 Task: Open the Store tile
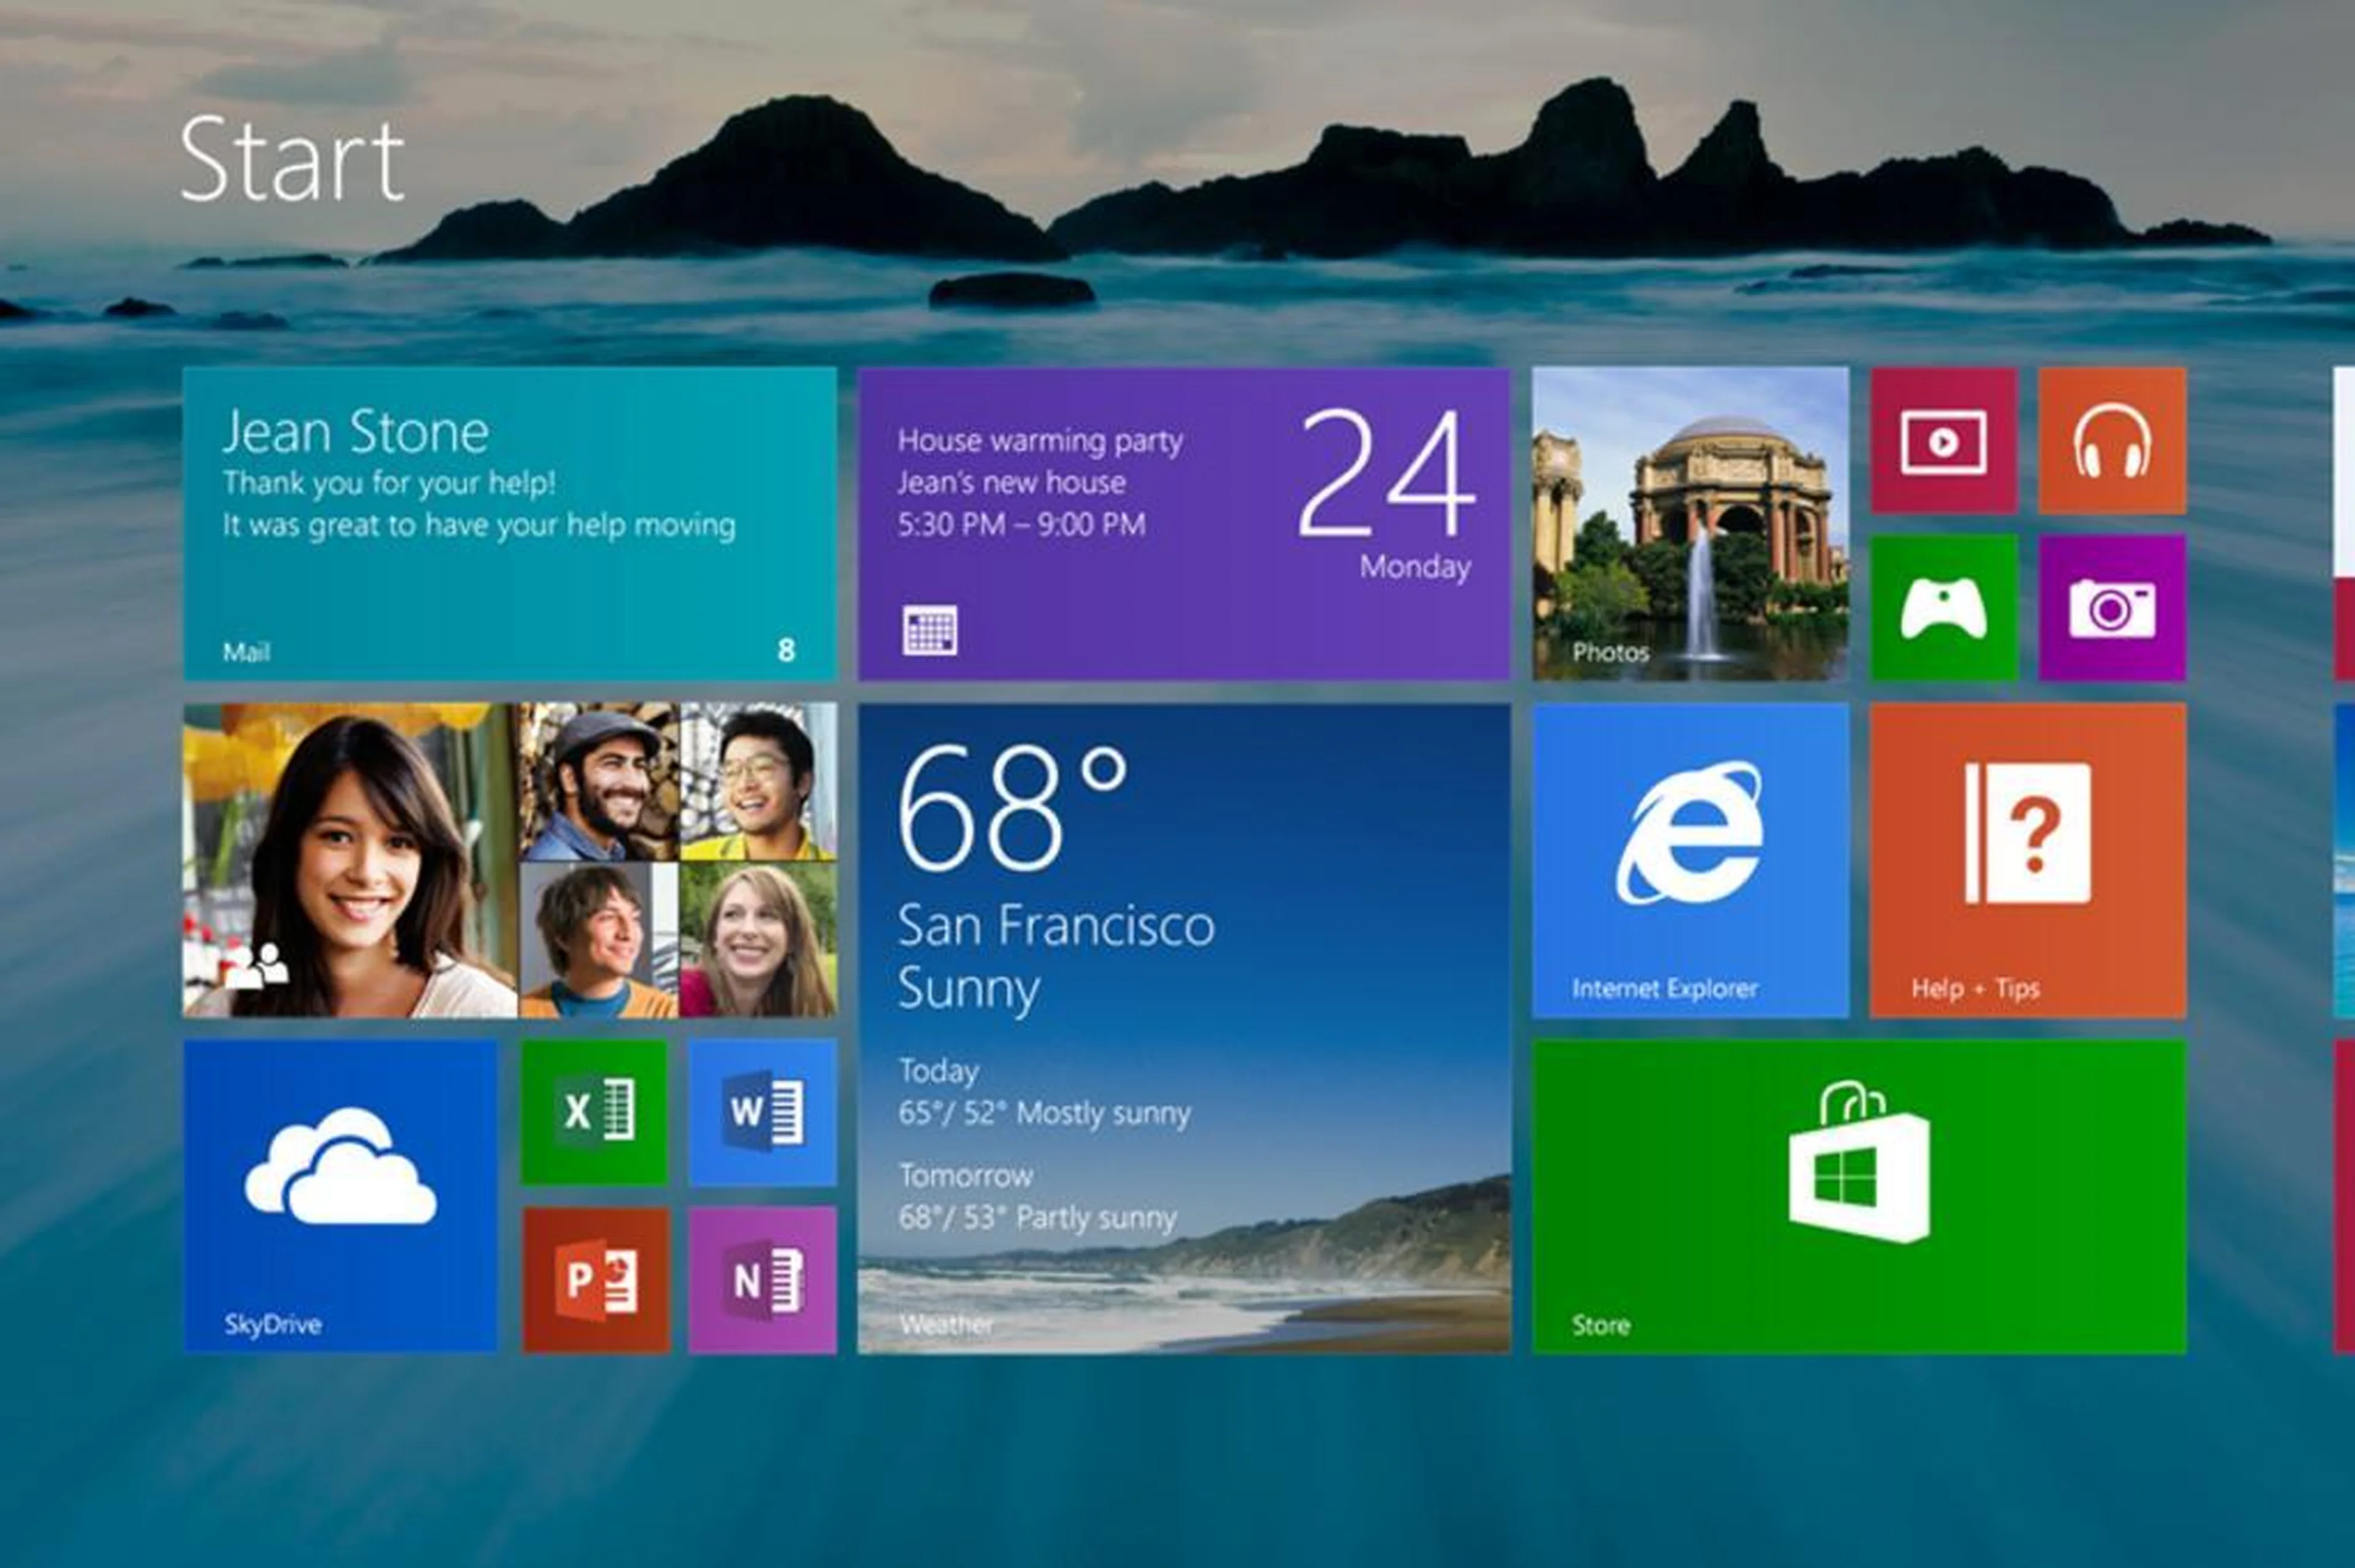pyautogui.click(x=1859, y=1197)
